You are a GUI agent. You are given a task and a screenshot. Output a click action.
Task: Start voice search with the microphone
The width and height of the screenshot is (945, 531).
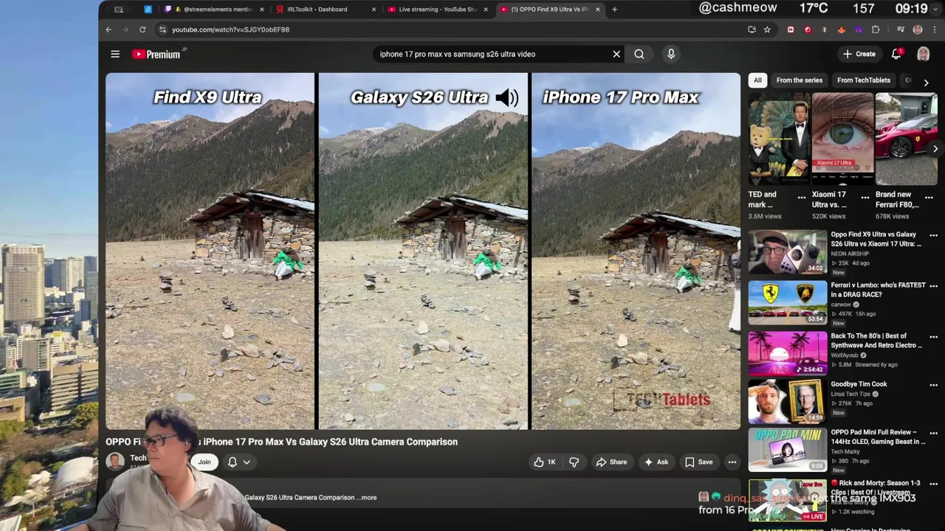click(671, 54)
